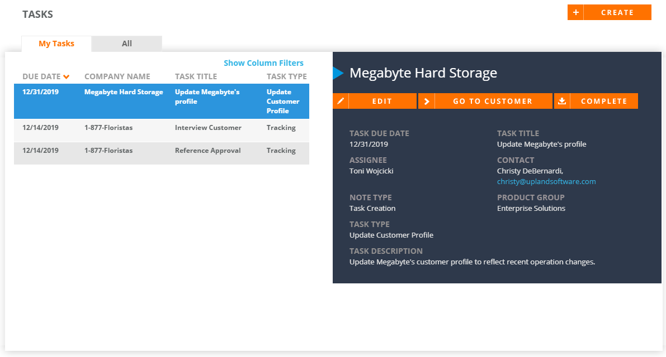Click Tracking in the Interview Customer row
Screen dimensions: 666x357
pyautogui.click(x=281, y=128)
